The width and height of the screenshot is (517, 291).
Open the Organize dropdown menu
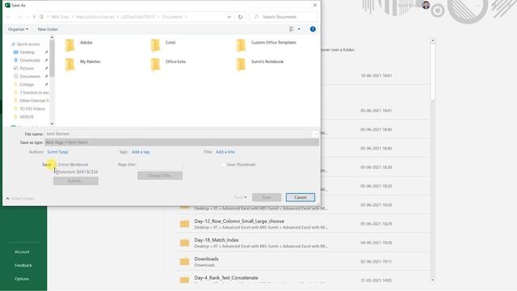pyautogui.click(x=18, y=29)
